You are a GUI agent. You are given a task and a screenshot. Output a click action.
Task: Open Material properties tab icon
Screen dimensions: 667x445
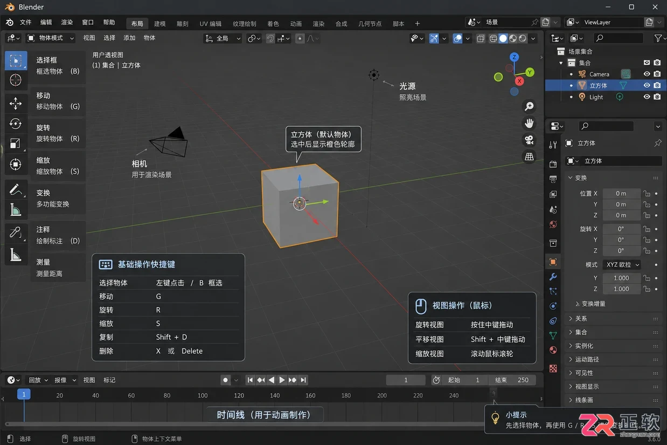tap(553, 350)
